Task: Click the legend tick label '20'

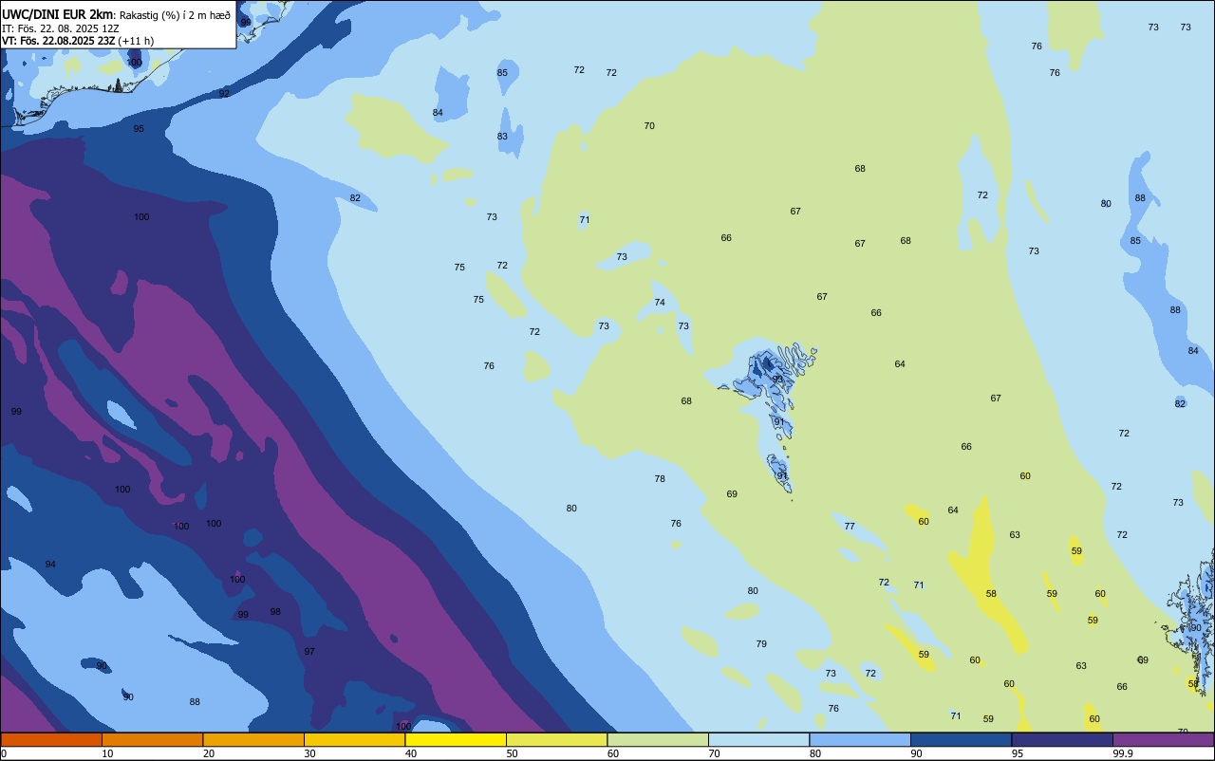Action: (x=209, y=753)
